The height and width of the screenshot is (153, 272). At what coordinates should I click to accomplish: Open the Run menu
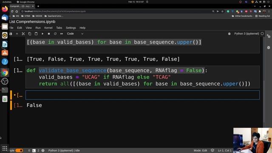38,28
